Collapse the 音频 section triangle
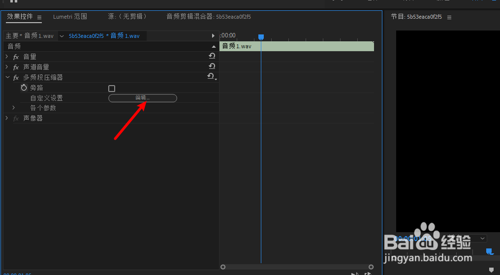 [214, 47]
